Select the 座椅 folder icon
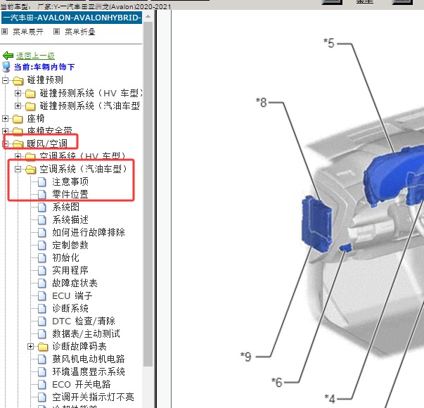Image resolution: width=424 pixels, height=408 pixels. pyautogui.click(x=18, y=118)
